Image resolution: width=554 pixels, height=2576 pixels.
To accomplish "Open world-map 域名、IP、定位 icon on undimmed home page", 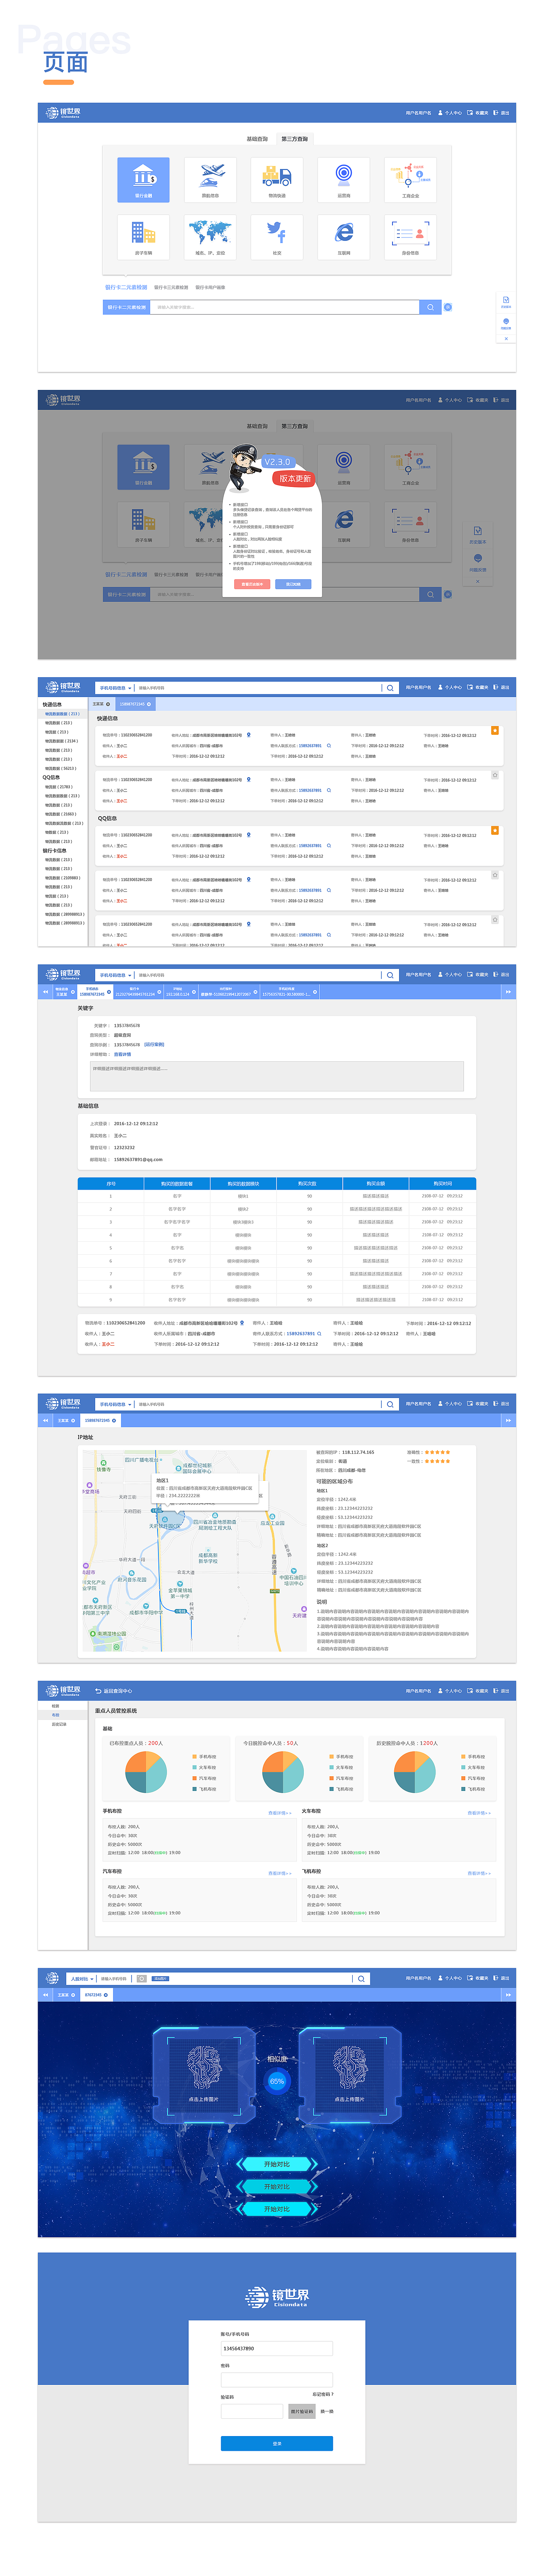I will 211,237.
